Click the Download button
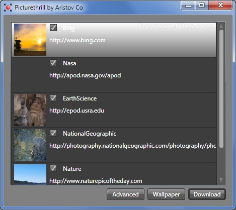 (207, 194)
